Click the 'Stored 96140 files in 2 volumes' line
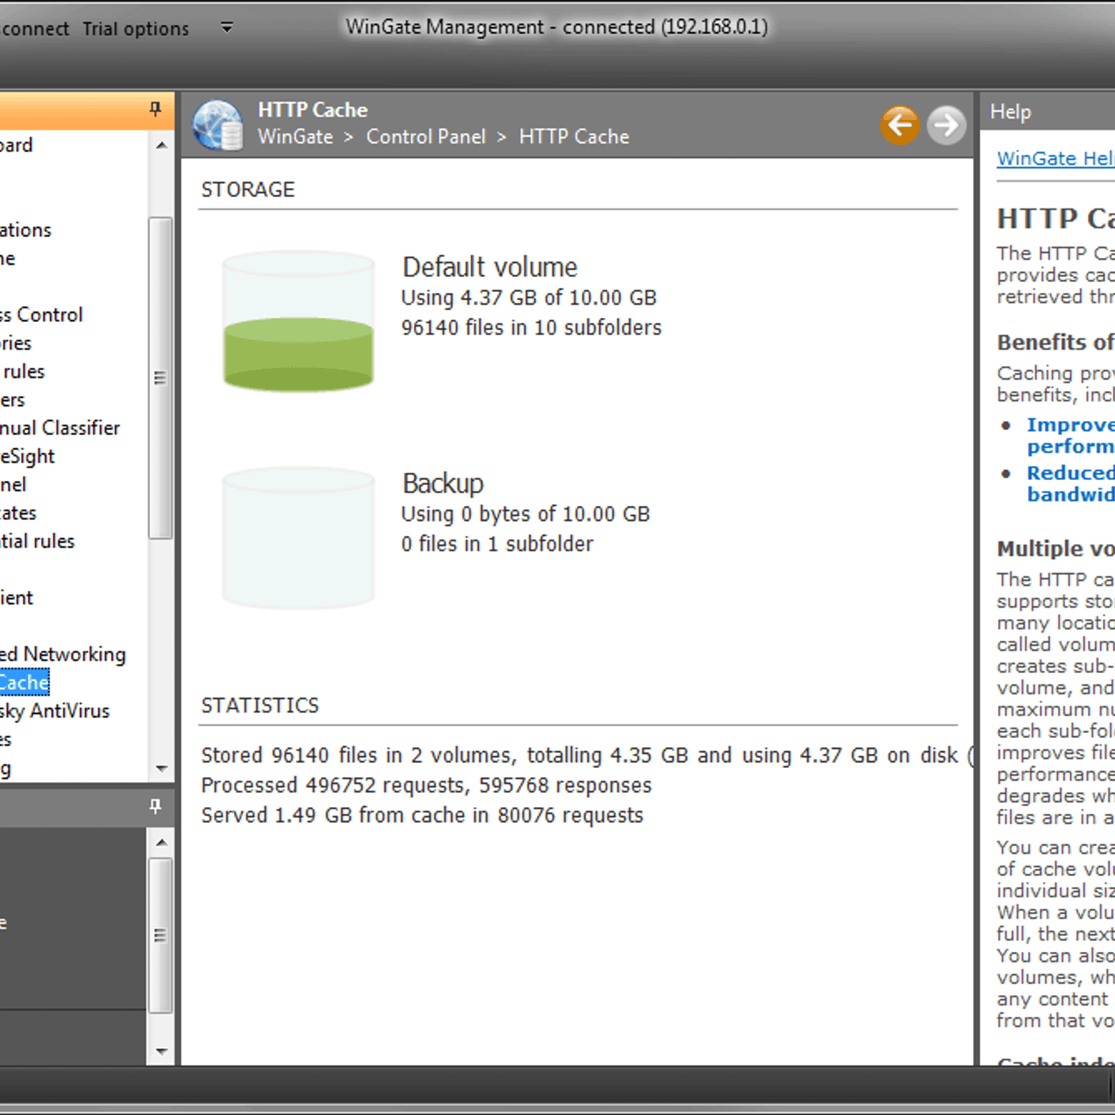This screenshot has height=1115, width=1115. click(x=587, y=755)
